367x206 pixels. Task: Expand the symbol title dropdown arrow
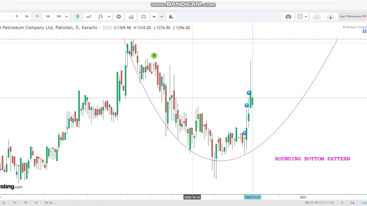click(99, 28)
